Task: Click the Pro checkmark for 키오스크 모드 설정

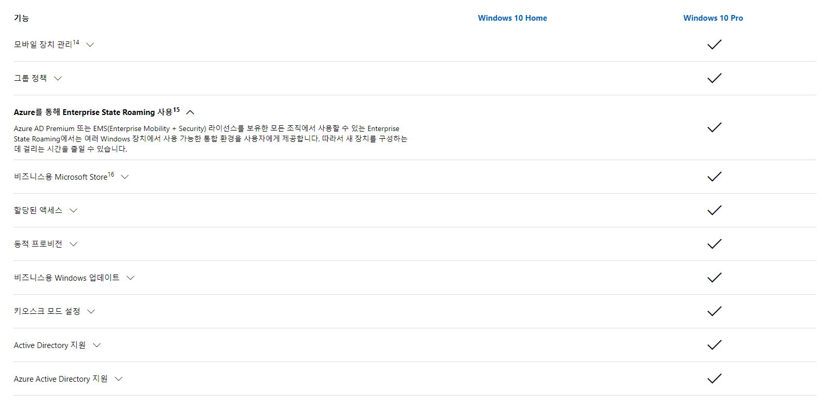Action: 714,311
